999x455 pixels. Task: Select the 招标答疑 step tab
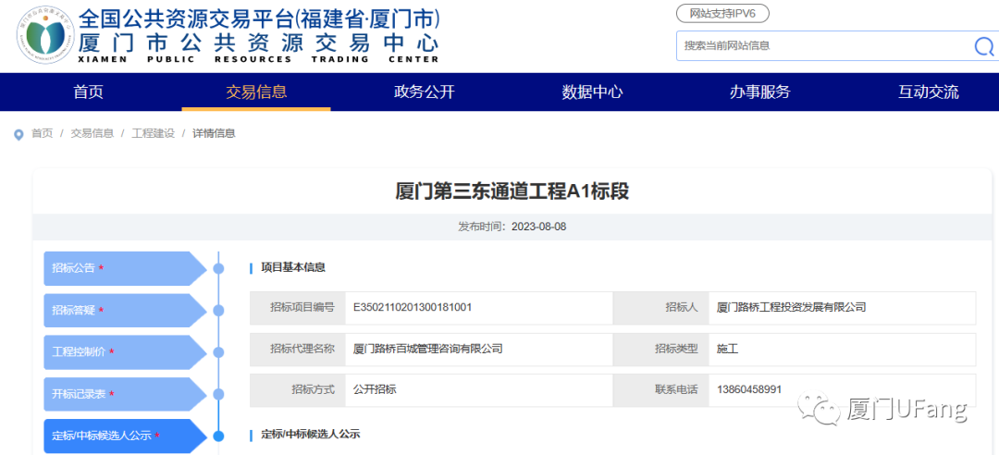point(125,311)
